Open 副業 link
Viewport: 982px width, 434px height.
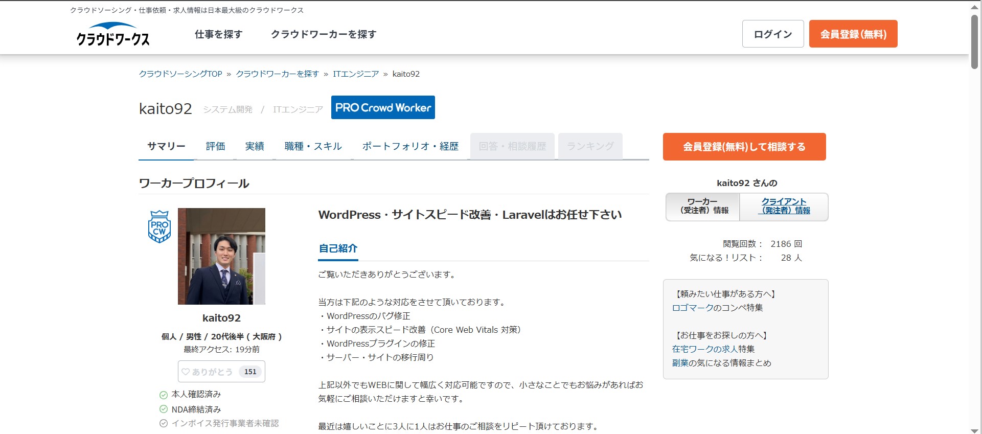tap(680, 363)
